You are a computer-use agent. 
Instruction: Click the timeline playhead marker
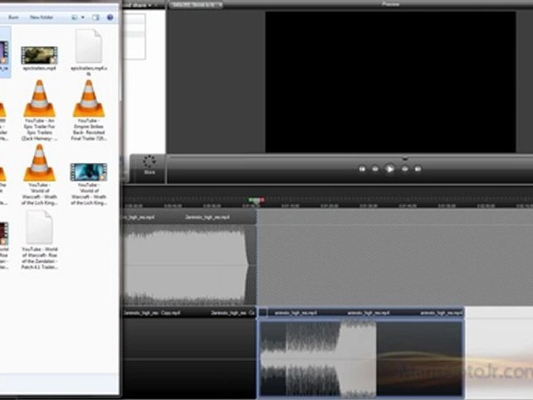pyautogui.click(x=256, y=201)
